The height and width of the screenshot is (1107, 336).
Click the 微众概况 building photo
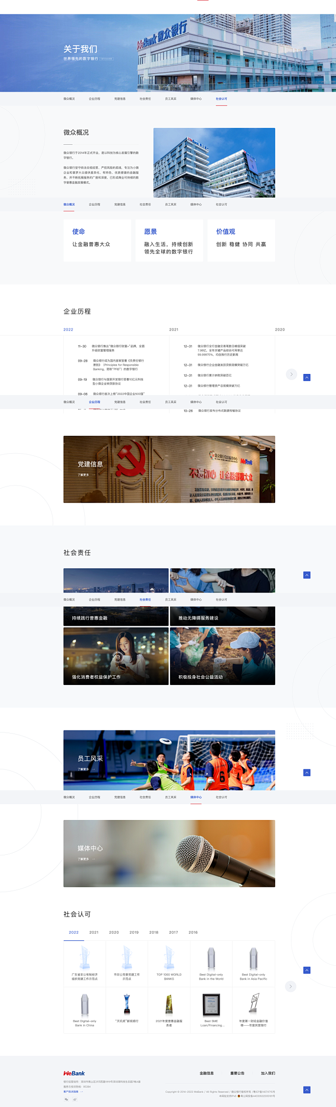pos(214,163)
